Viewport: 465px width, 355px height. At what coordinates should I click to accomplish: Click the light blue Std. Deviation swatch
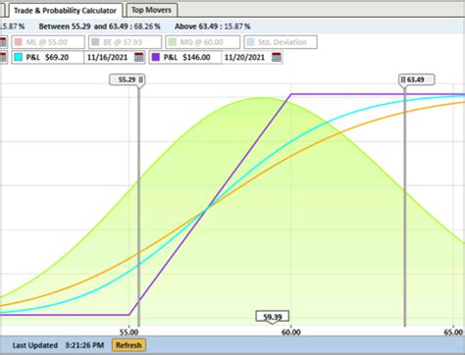coord(251,42)
